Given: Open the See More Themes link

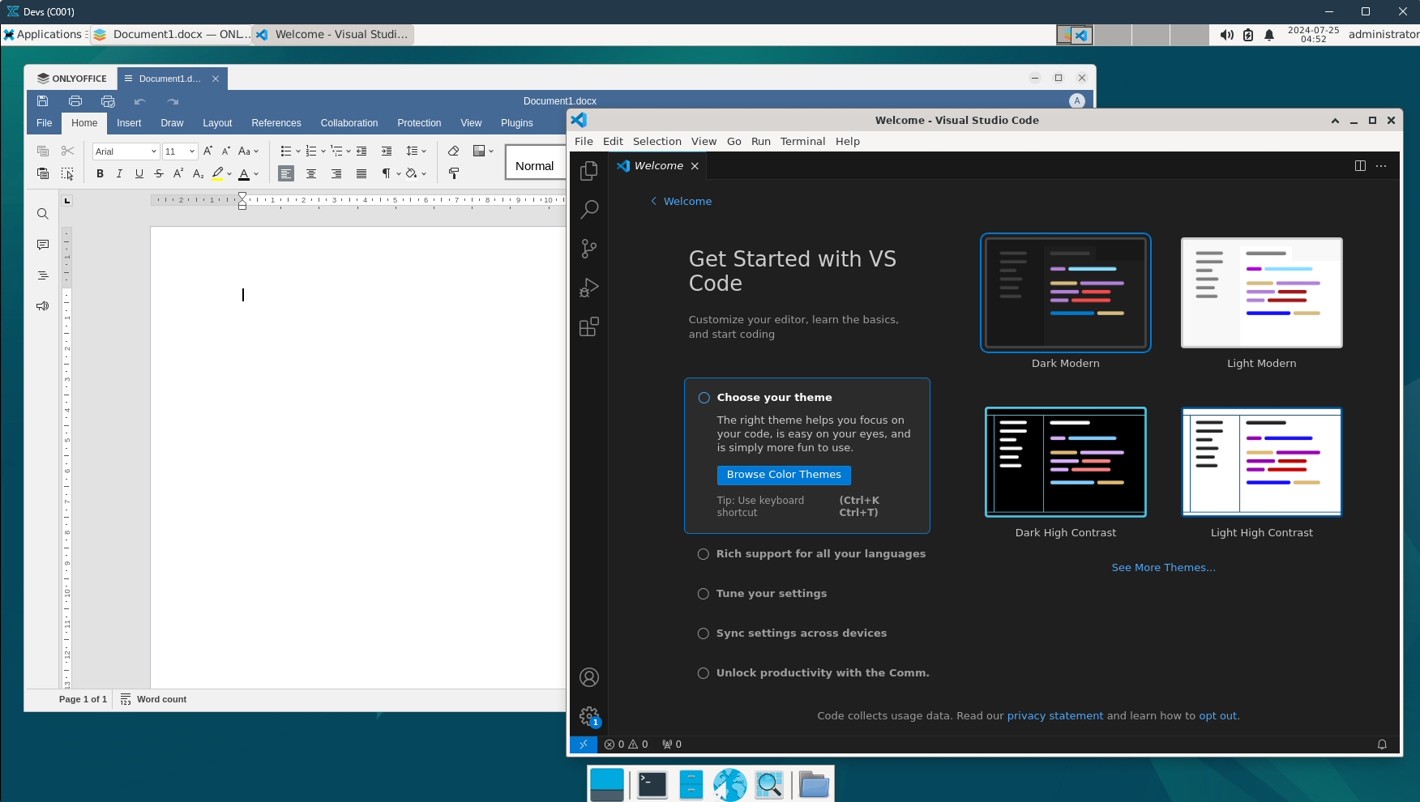Looking at the screenshot, I should (x=1163, y=568).
